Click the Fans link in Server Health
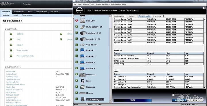Viewport: 207px width, 106px height. [19, 39]
